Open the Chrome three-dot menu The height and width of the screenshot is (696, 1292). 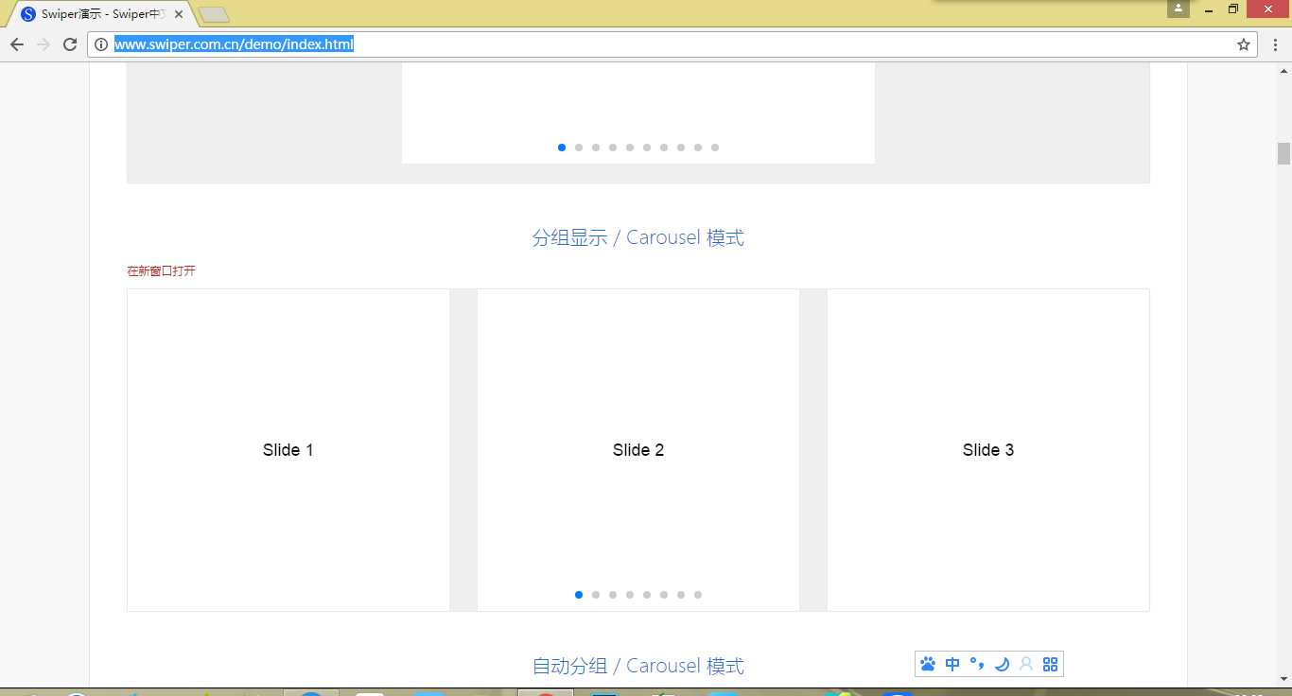coord(1274,44)
